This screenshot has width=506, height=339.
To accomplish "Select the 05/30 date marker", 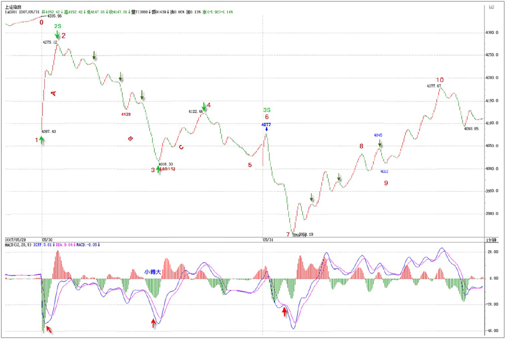I will coord(46,240).
